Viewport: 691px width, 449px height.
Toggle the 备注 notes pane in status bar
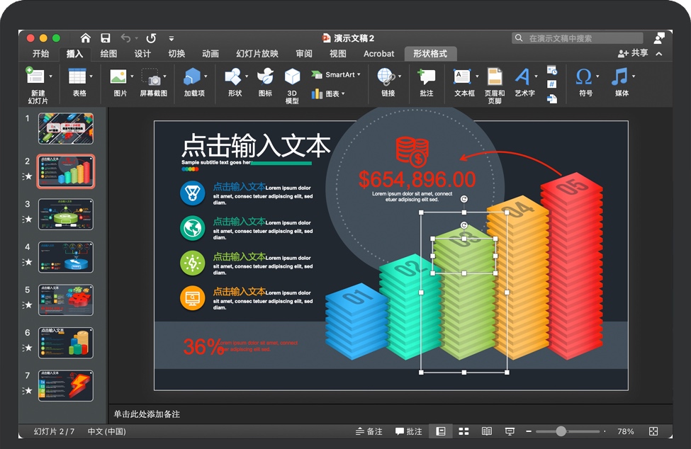369,431
